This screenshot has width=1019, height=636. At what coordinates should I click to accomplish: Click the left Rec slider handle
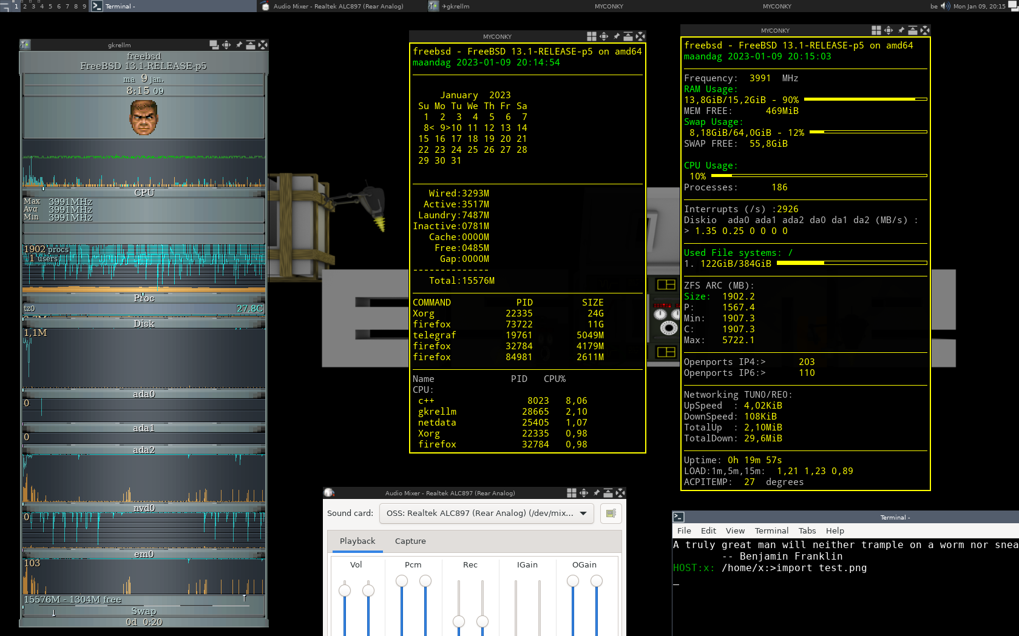pyautogui.click(x=459, y=621)
